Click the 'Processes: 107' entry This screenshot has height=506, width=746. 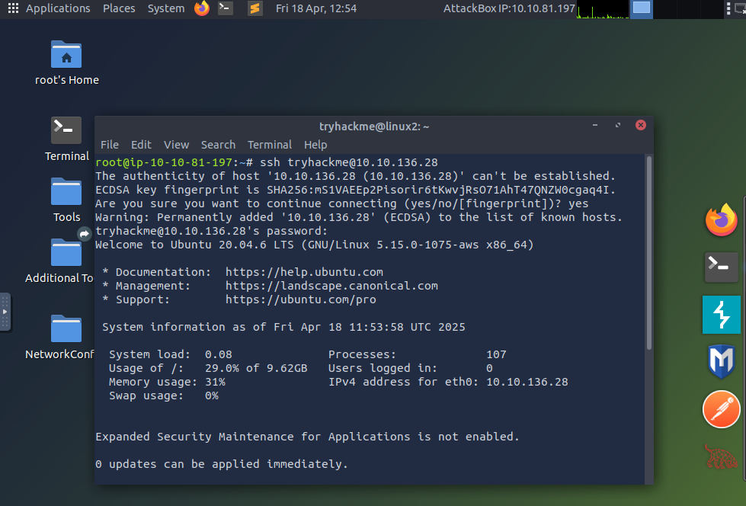pos(418,354)
